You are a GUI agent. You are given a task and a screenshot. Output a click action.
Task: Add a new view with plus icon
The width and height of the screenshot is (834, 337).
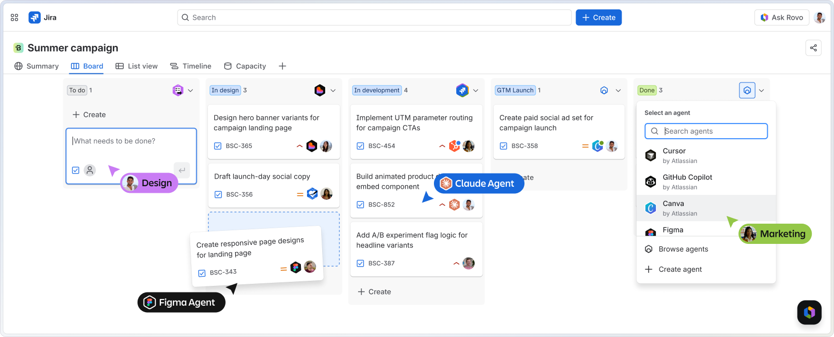[282, 66]
